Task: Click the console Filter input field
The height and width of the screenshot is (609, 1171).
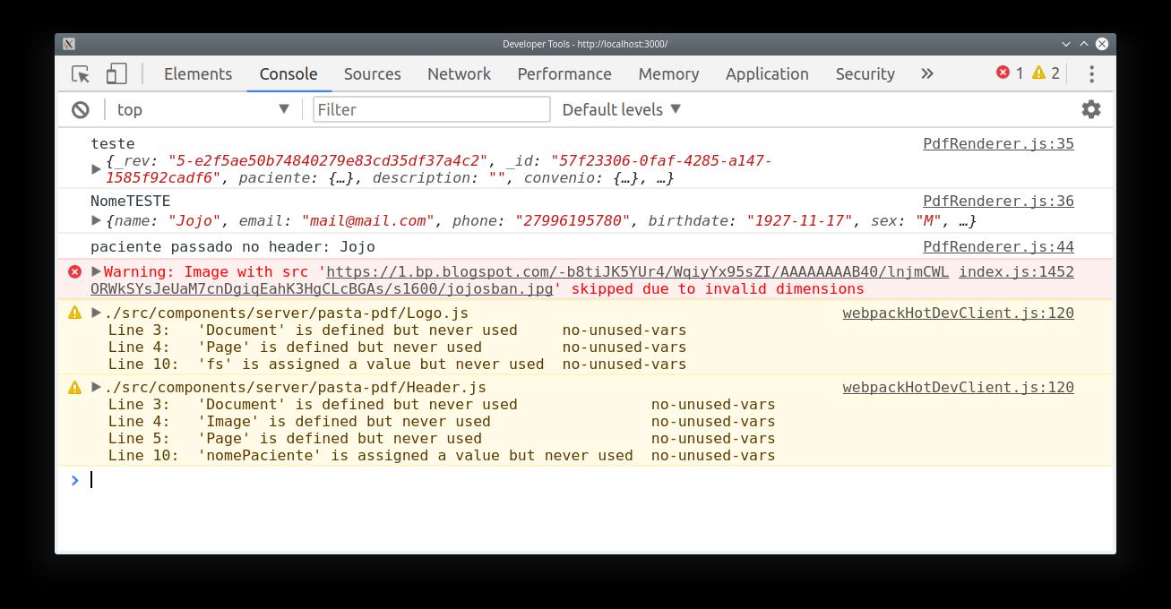Action: [x=431, y=109]
